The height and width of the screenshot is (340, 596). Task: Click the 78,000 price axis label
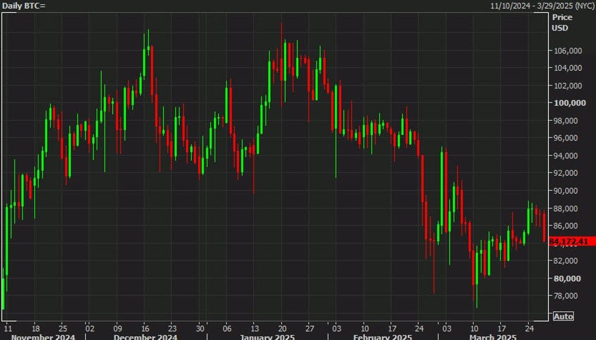tap(566, 296)
